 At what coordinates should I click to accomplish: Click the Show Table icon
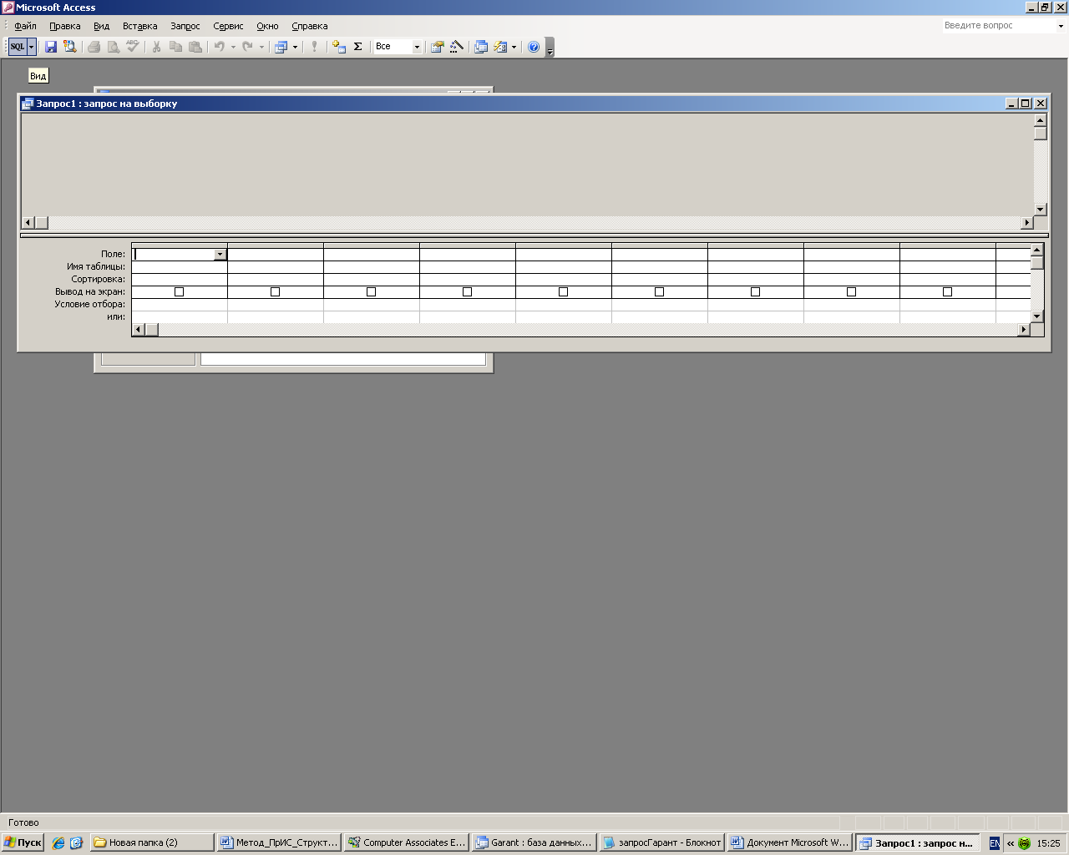click(x=339, y=47)
